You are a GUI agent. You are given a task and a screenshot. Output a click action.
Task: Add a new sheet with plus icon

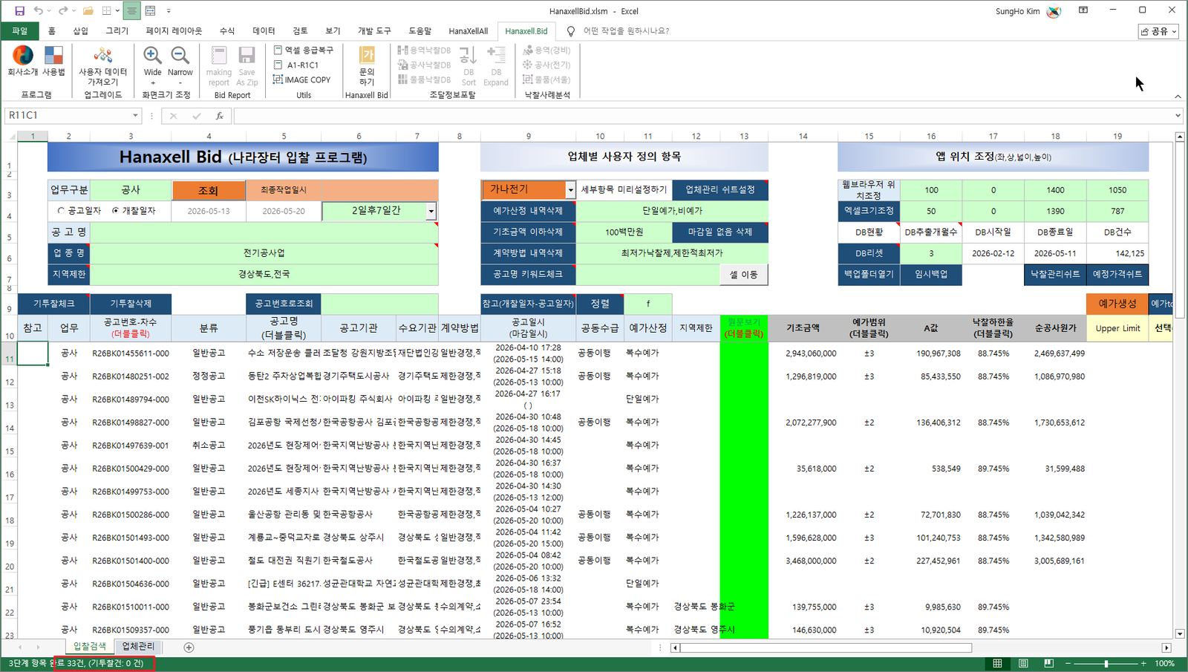point(189,647)
